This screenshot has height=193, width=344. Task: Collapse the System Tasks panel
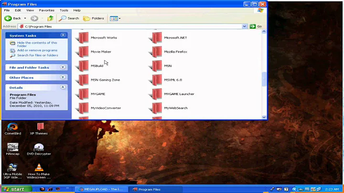pos(63,35)
